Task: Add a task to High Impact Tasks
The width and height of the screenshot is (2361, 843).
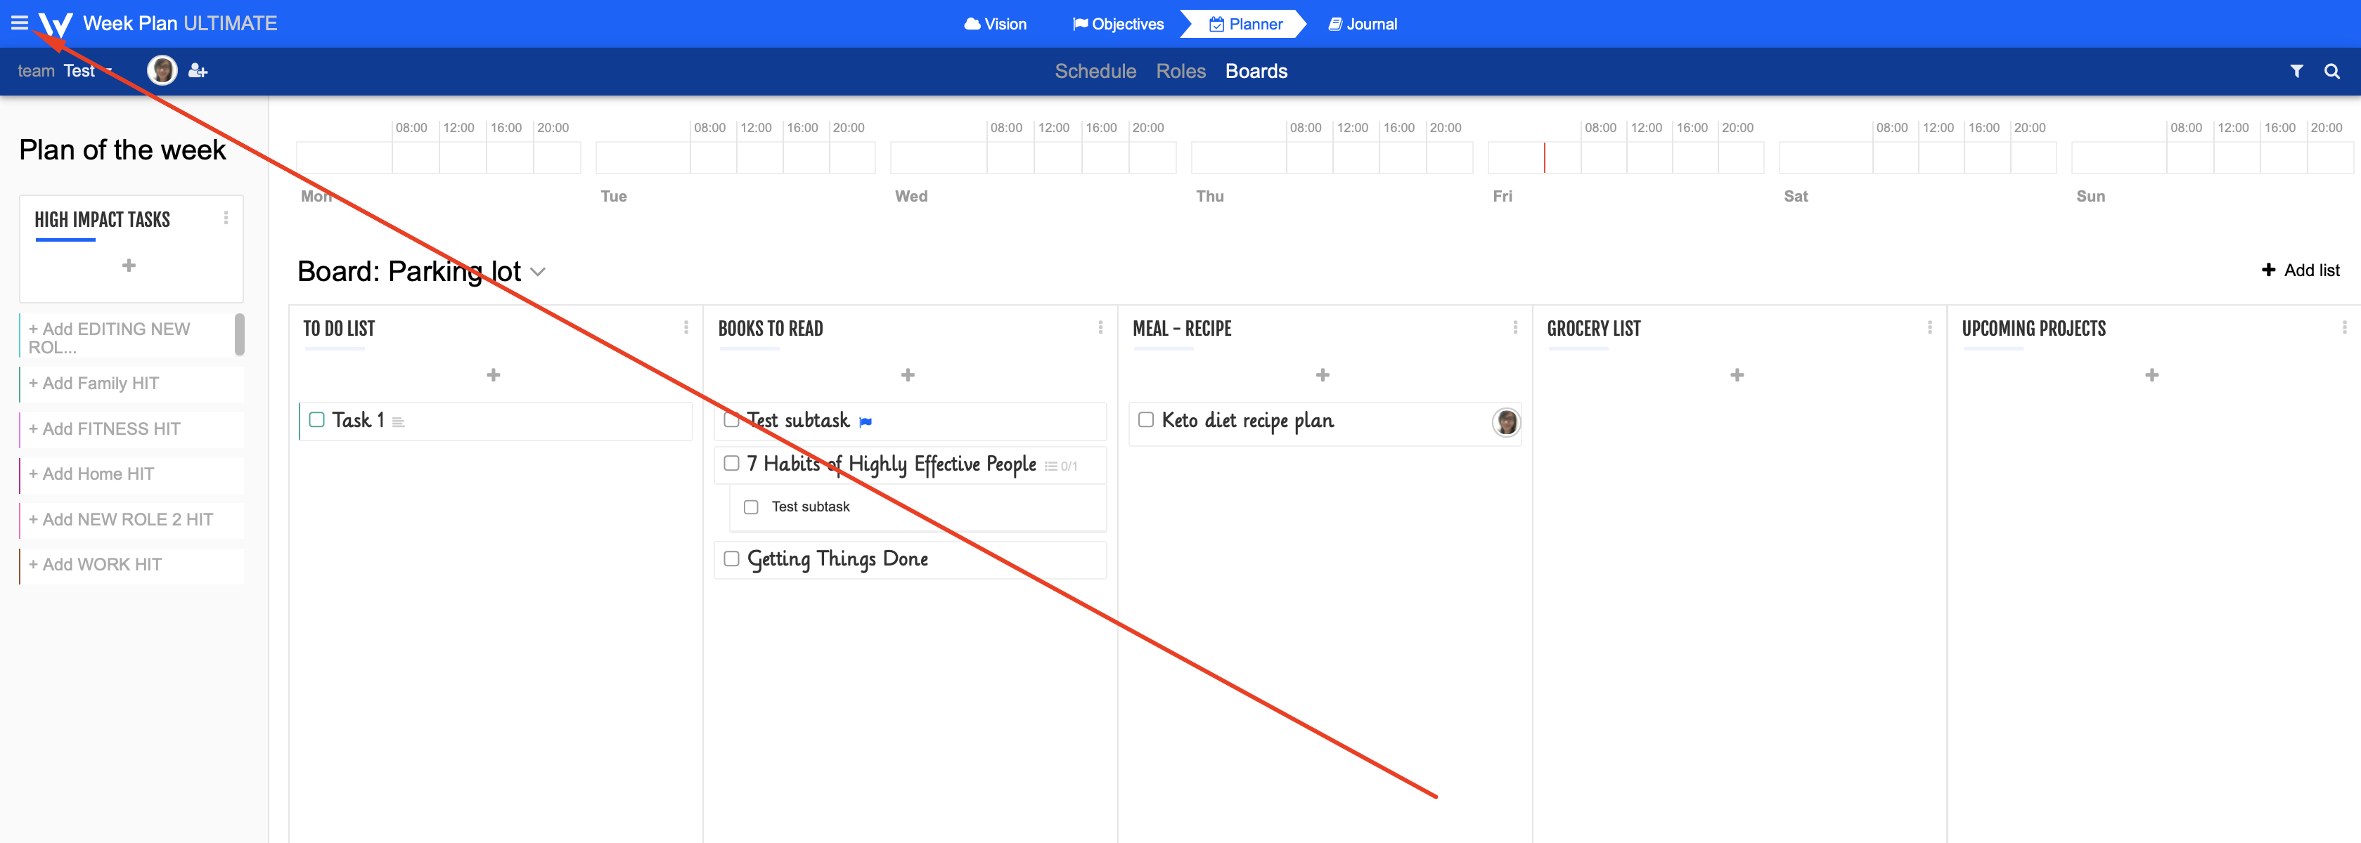Action: pyautogui.click(x=129, y=266)
